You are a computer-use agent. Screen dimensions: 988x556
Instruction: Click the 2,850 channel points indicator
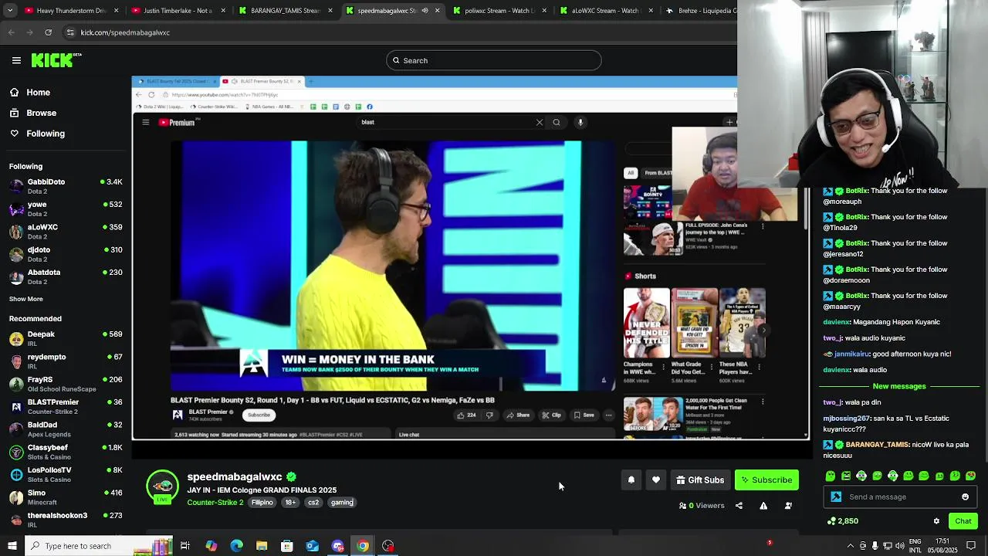(843, 521)
